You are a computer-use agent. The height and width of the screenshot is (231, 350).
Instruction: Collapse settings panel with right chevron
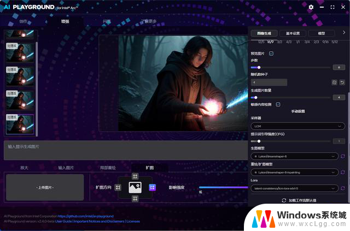344,33
